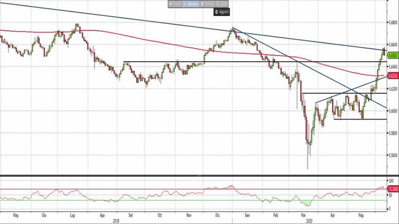Click the Apr month label on time axis

click(x=332, y=215)
